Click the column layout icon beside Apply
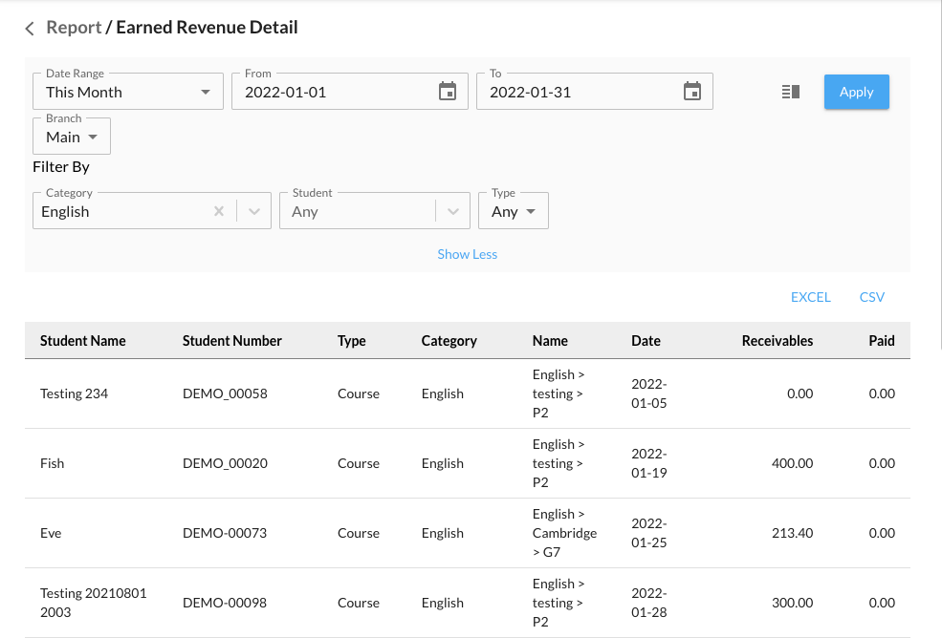The height and width of the screenshot is (638, 942). click(790, 92)
